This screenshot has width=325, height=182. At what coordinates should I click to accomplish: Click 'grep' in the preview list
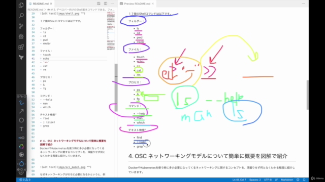(x=140, y=147)
